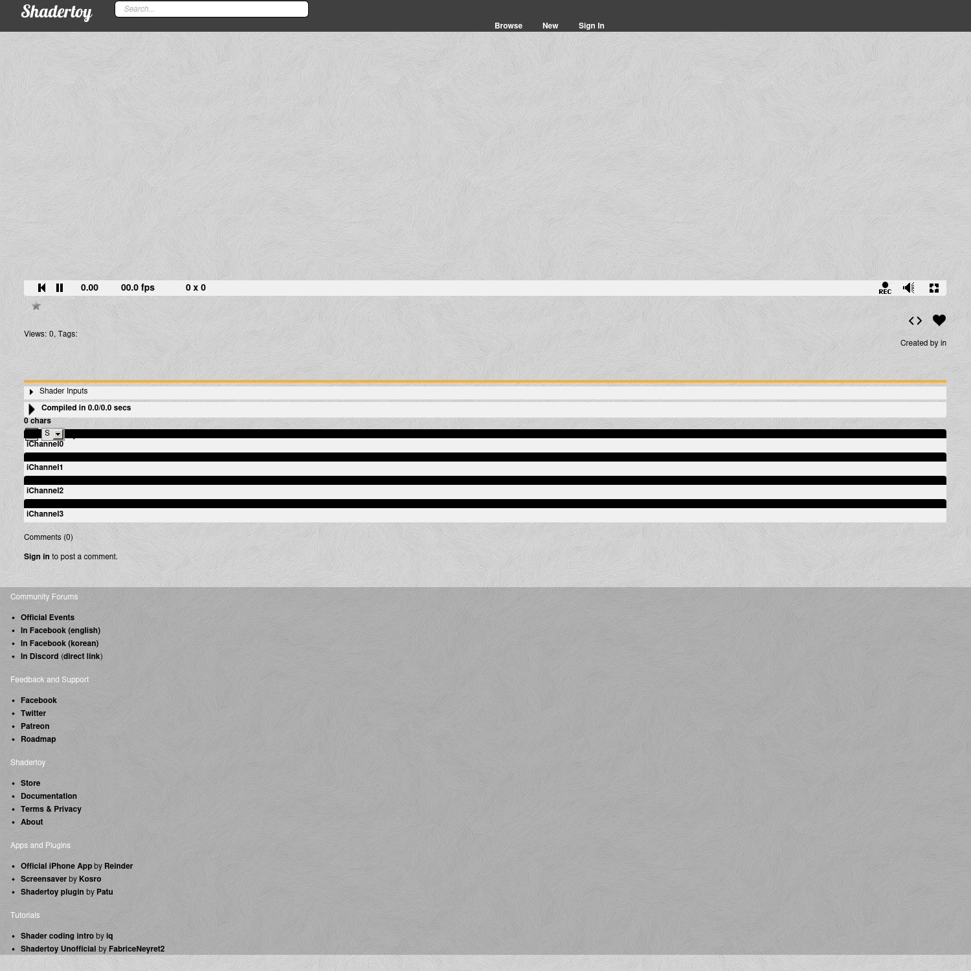Image resolution: width=971 pixels, height=971 pixels.
Task: Toggle the volume speaker icon
Action: point(909,288)
